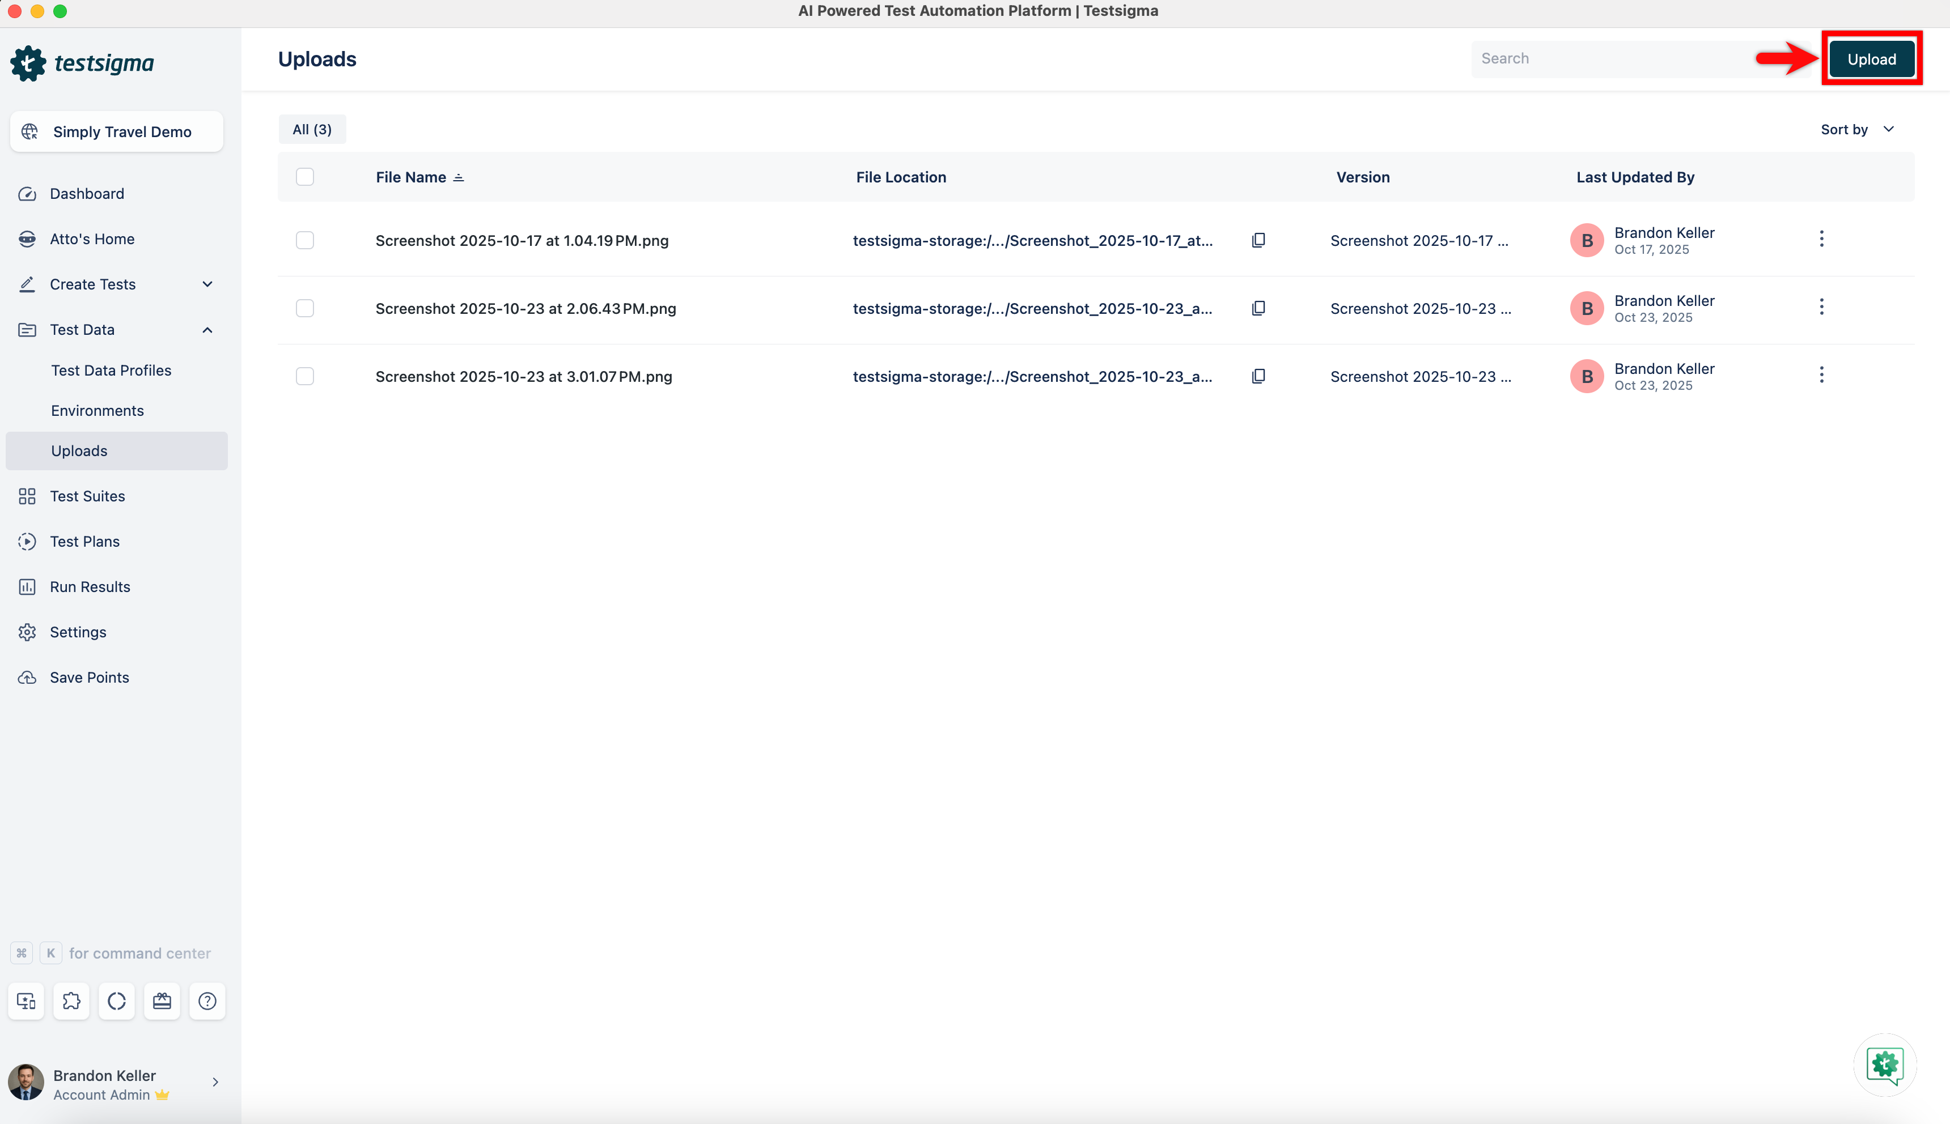The image size is (1950, 1124).
Task: Copy file location of Screenshot 2025-10-17 file
Action: [x=1258, y=240]
